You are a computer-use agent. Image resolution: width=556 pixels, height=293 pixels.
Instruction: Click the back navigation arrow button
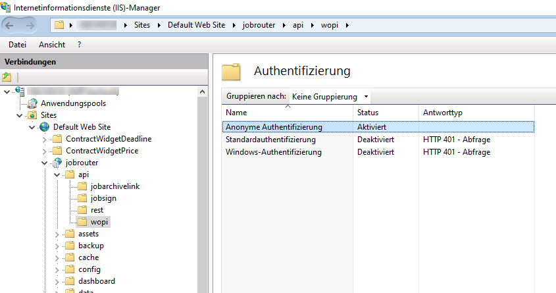tap(11, 26)
